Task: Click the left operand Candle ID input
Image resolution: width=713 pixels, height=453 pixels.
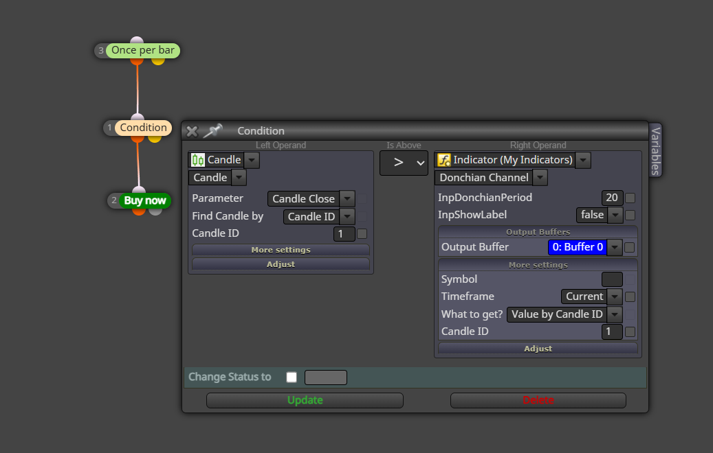Action: 344,234
